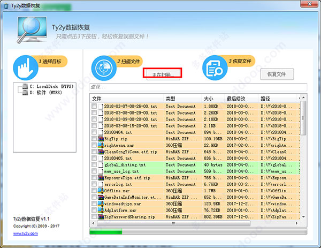Tick the ZipPasswordSharing.zip checkbox

pyautogui.click(x=94, y=217)
